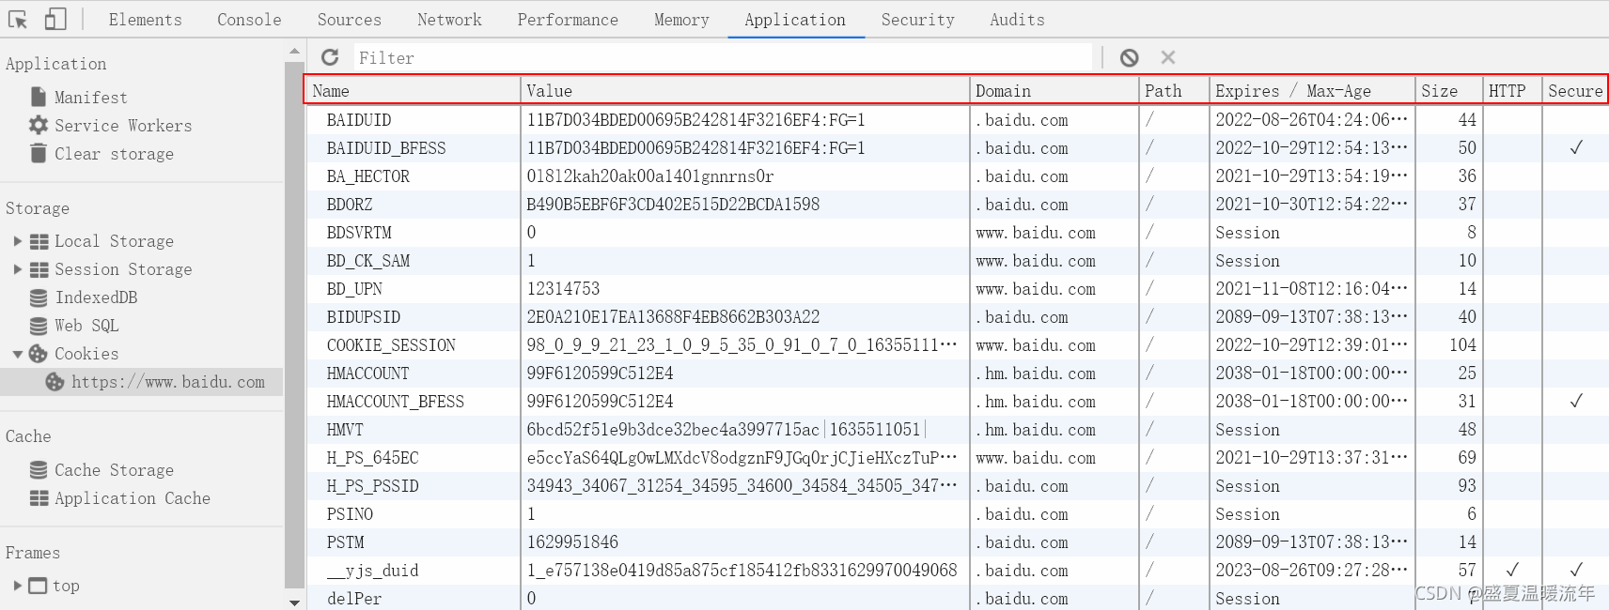The image size is (1609, 610).
Task: Select the PSINO cookie name
Action: point(350,513)
